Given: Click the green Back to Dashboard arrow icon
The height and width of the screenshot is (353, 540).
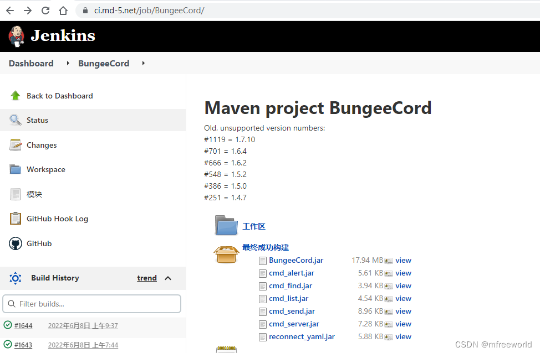Looking at the screenshot, I should tap(15, 96).
